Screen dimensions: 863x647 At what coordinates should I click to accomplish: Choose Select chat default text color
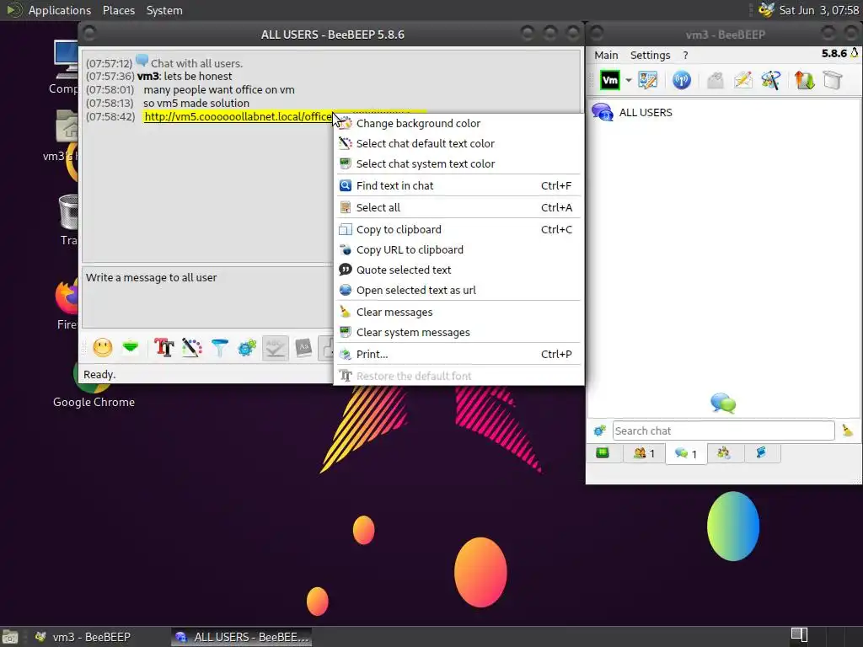pyautogui.click(x=458, y=143)
